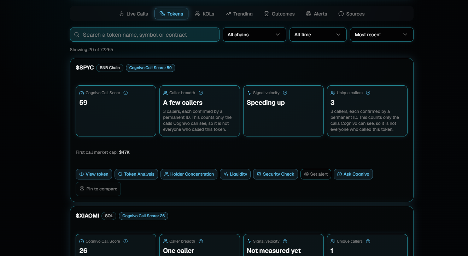Click the SOL chain badge
The height and width of the screenshot is (256, 468).
pos(109,216)
